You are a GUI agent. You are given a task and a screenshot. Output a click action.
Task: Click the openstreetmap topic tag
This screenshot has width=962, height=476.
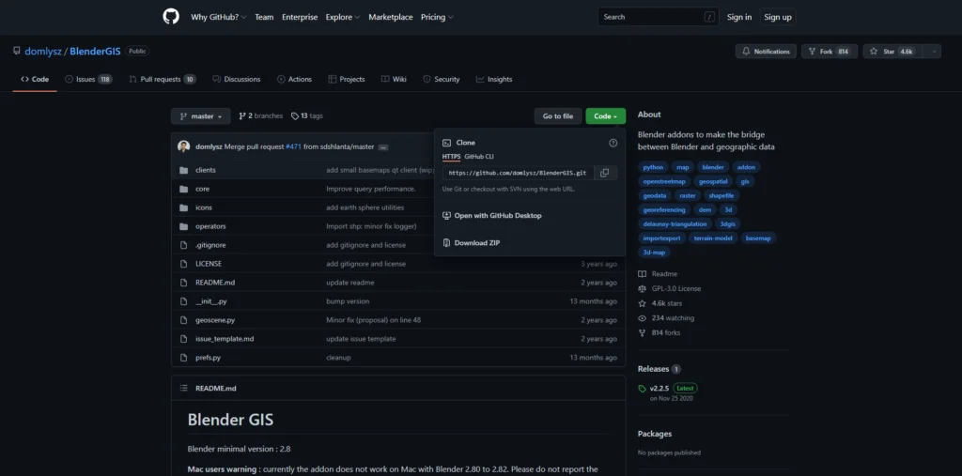point(664,181)
